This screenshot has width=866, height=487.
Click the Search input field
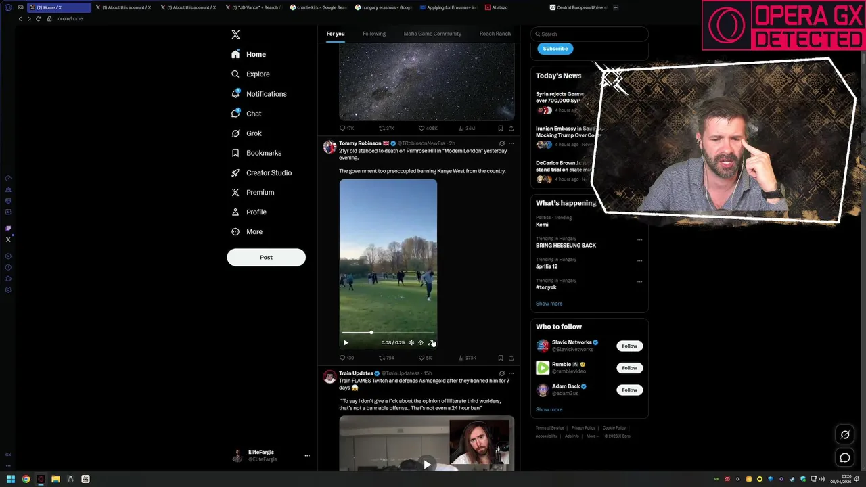coord(590,34)
